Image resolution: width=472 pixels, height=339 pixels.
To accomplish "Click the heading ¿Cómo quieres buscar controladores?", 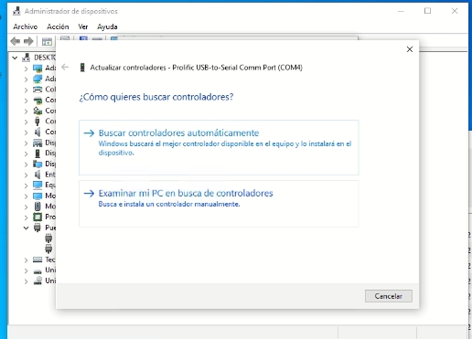I will tap(156, 97).
